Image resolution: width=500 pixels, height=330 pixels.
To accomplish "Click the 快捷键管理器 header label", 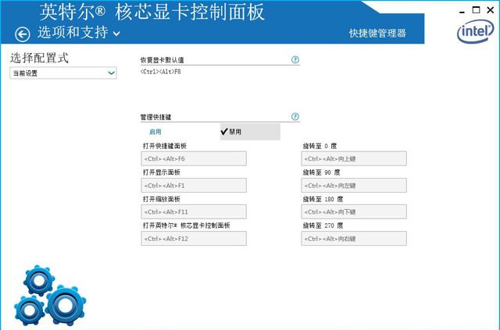I will (x=377, y=33).
